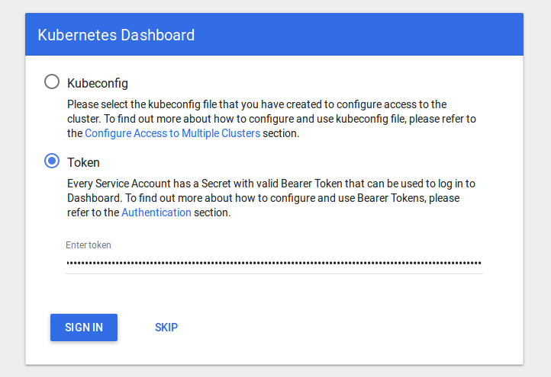Click the Token option label text
Screen dimensions: 551x377
click(83, 163)
